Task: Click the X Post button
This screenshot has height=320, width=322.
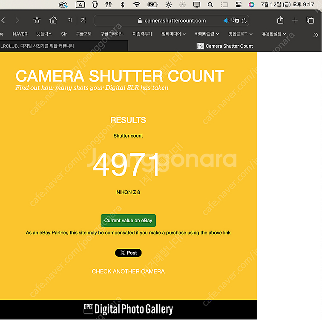Action: [x=128, y=253]
